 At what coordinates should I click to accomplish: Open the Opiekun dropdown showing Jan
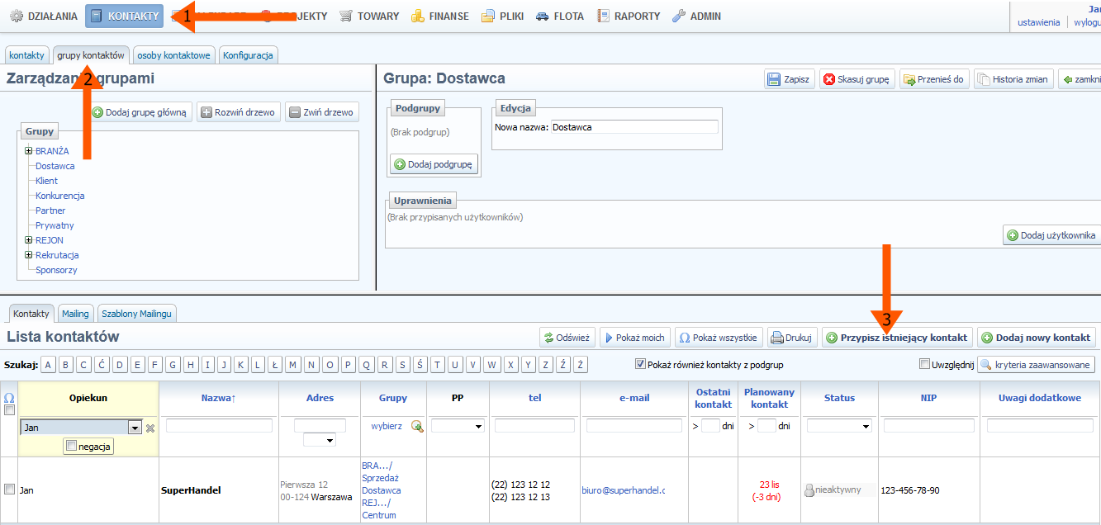(x=135, y=428)
